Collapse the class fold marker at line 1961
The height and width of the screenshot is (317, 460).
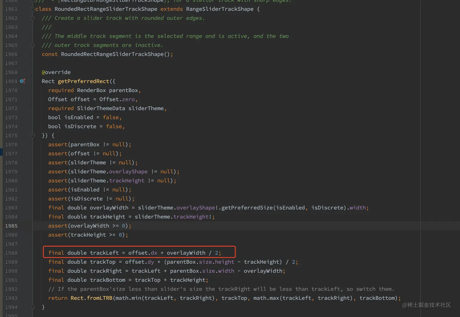pyautogui.click(x=33, y=9)
